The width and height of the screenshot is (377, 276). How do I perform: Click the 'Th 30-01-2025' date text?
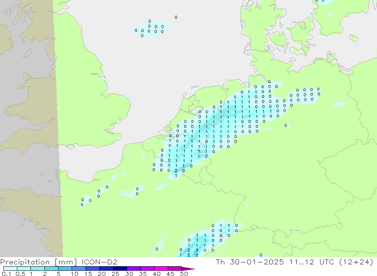pos(250,262)
